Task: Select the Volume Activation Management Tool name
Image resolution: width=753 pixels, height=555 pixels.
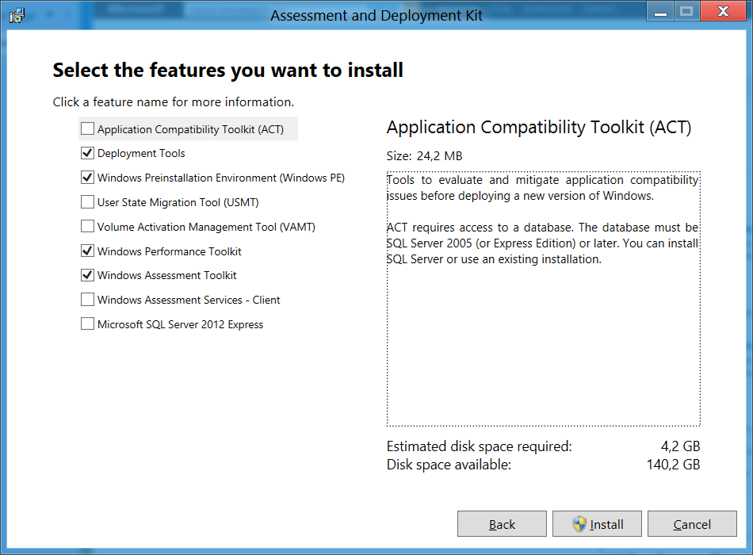Action: pyautogui.click(x=207, y=227)
